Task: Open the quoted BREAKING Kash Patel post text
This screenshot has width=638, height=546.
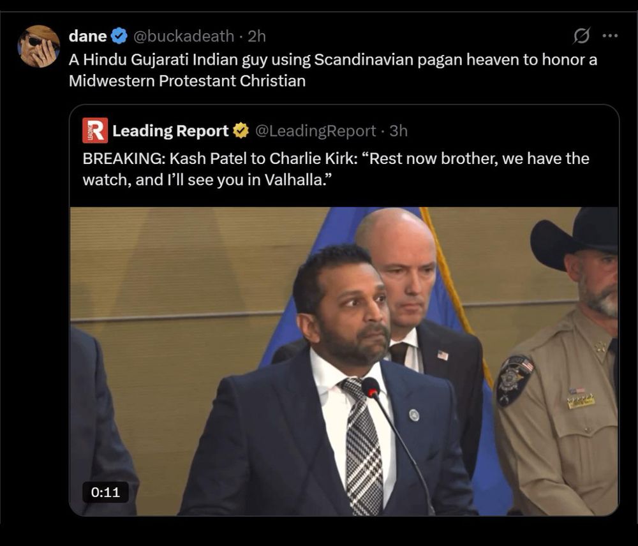Action: [336, 169]
